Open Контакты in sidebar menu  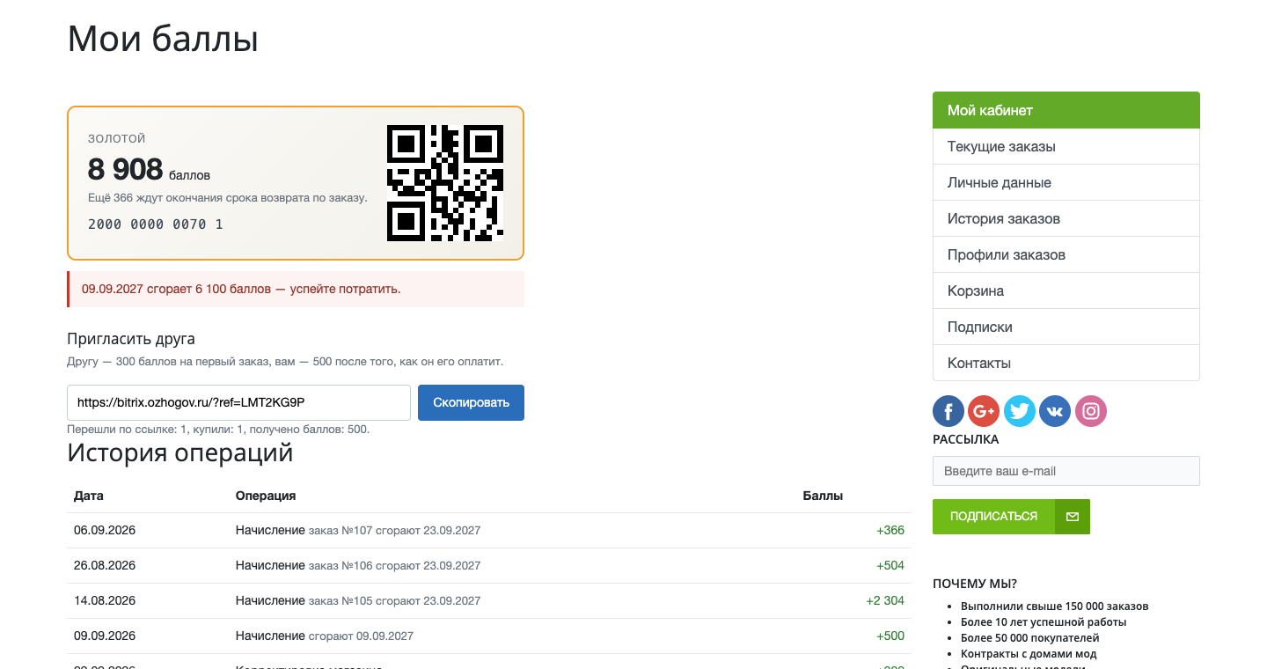pos(1066,363)
